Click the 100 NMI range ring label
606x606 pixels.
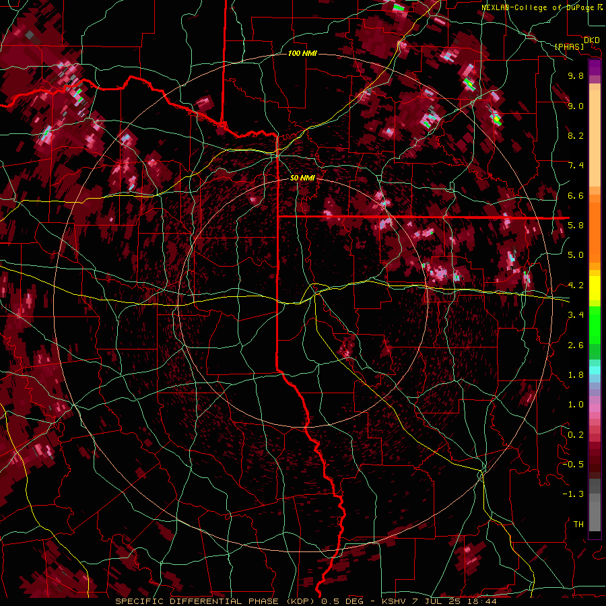click(x=302, y=53)
